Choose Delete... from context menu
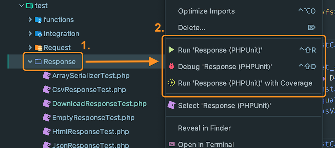The width and height of the screenshot is (335, 148). pyautogui.click(x=244, y=27)
